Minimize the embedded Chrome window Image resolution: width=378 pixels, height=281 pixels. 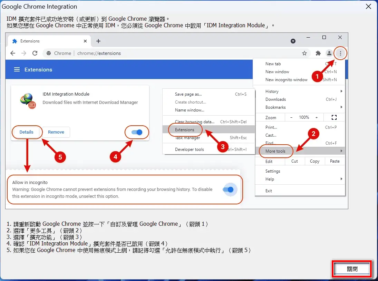pyautogui.click(x=308, y=37)
